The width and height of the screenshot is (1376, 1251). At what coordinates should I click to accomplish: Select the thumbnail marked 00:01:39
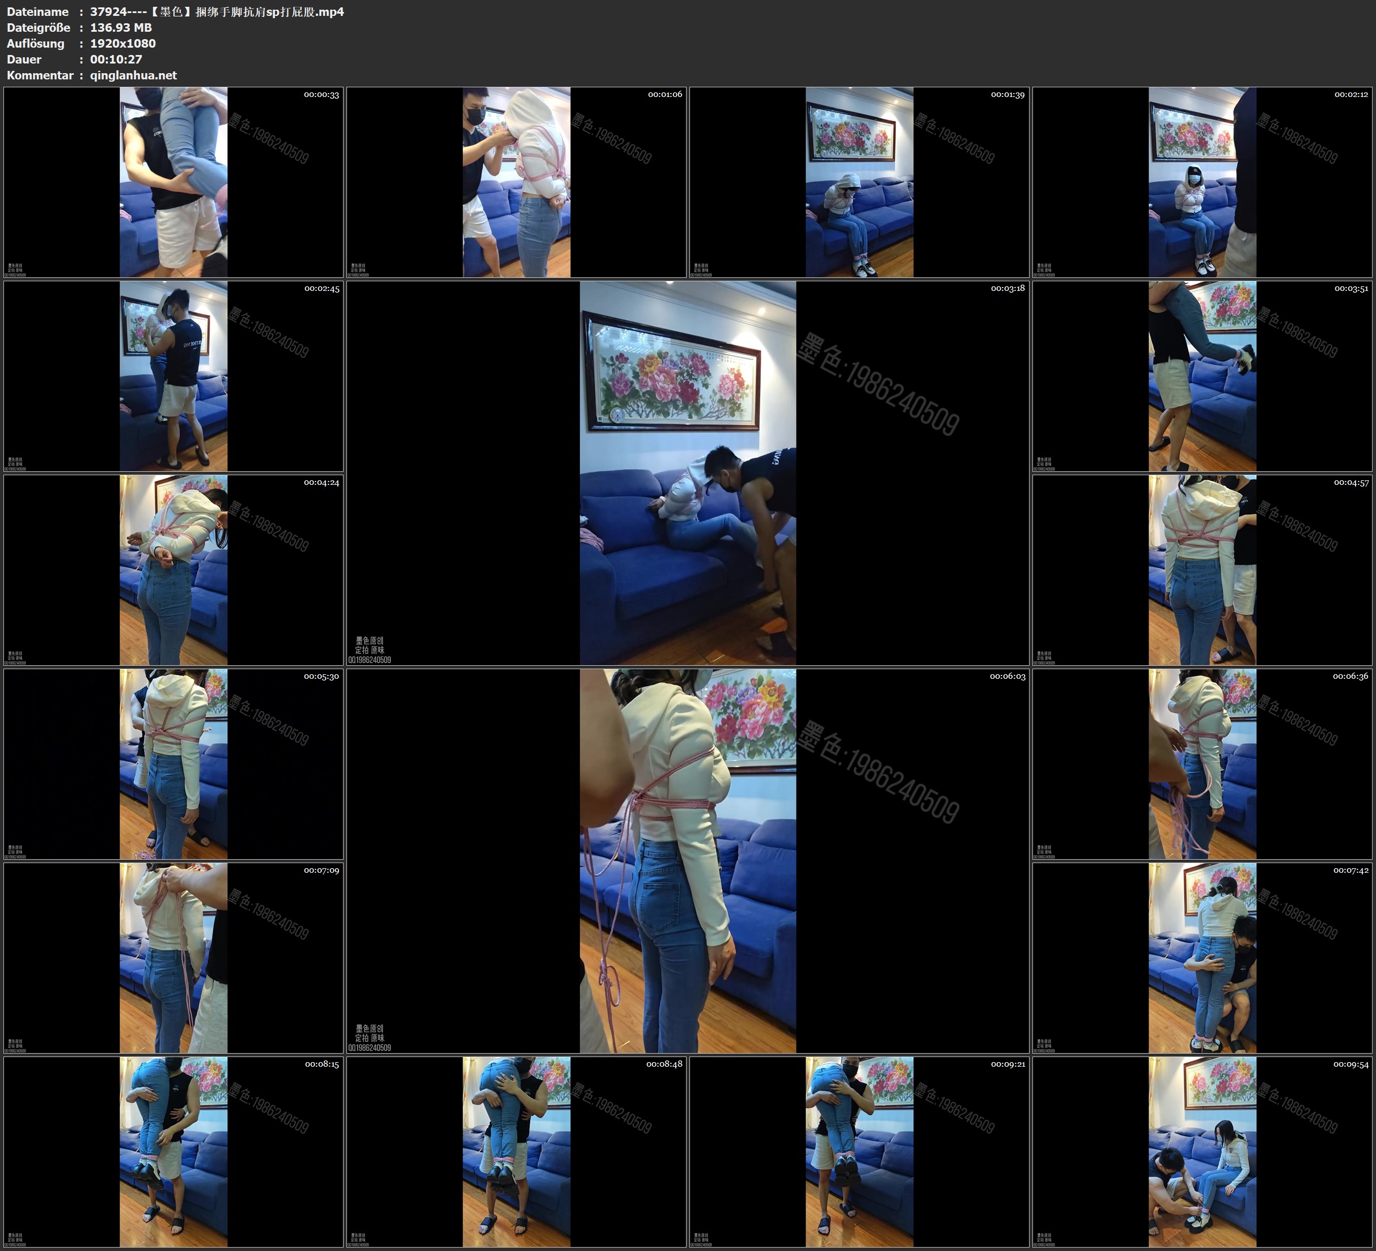[x=860, y=181]
